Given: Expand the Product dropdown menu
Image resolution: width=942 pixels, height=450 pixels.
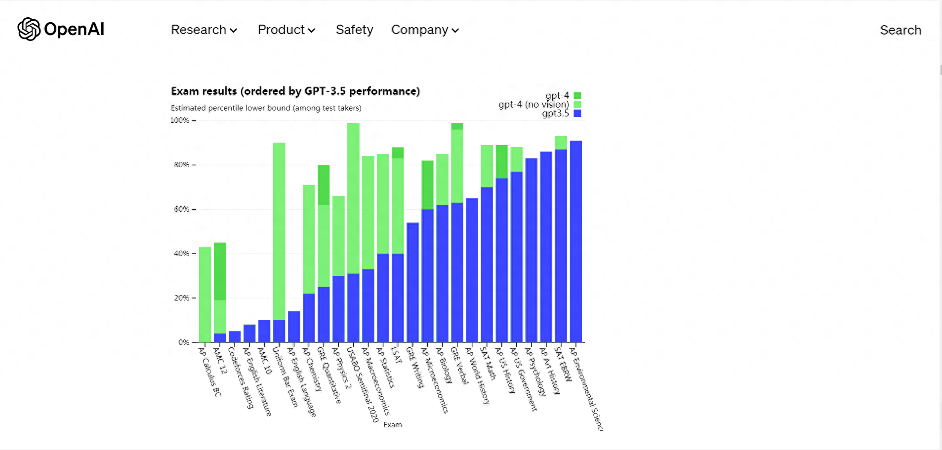Looking at the screenshot, I should tap(287, 30).
